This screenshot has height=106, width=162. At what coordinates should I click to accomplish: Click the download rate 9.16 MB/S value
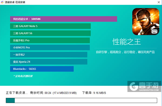point(100,93)
